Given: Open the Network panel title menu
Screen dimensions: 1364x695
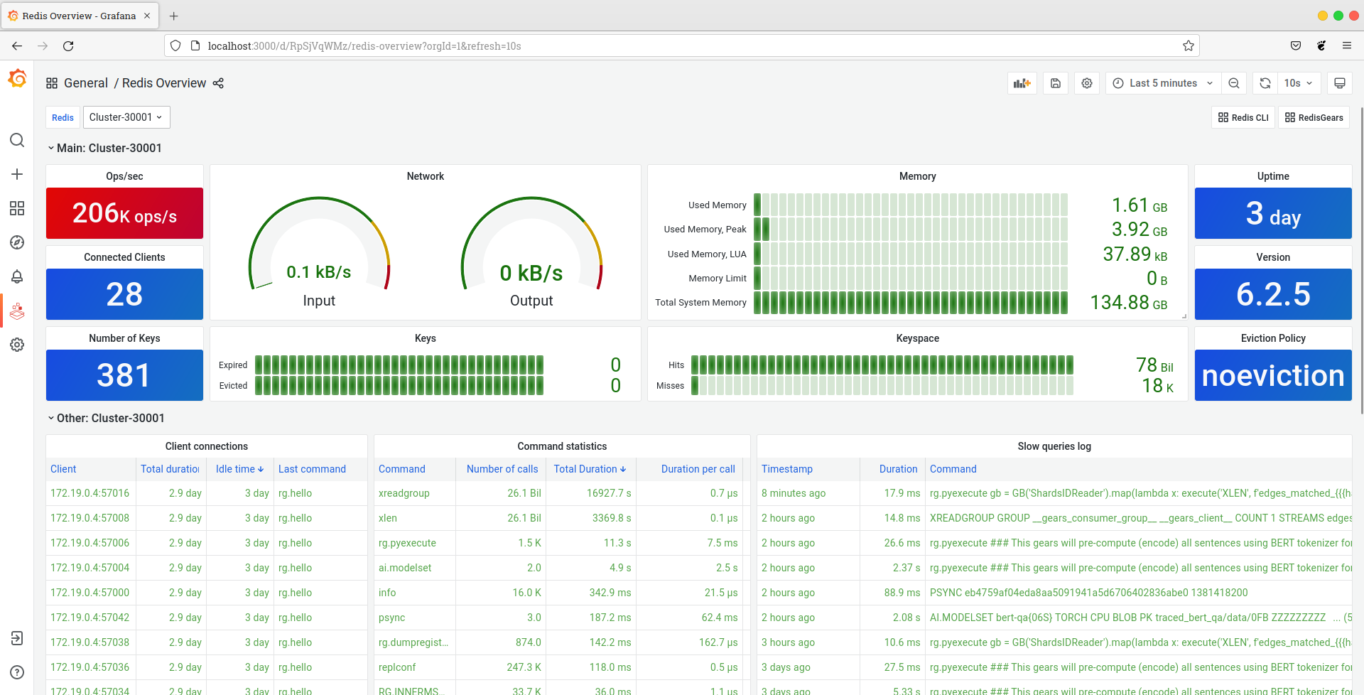Looking at the screenshot, I should point(425,176).
